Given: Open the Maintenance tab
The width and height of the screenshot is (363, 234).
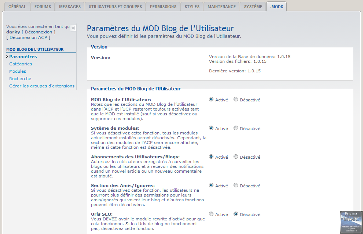Looking at the screenshot, I should [x=221, y=7].
